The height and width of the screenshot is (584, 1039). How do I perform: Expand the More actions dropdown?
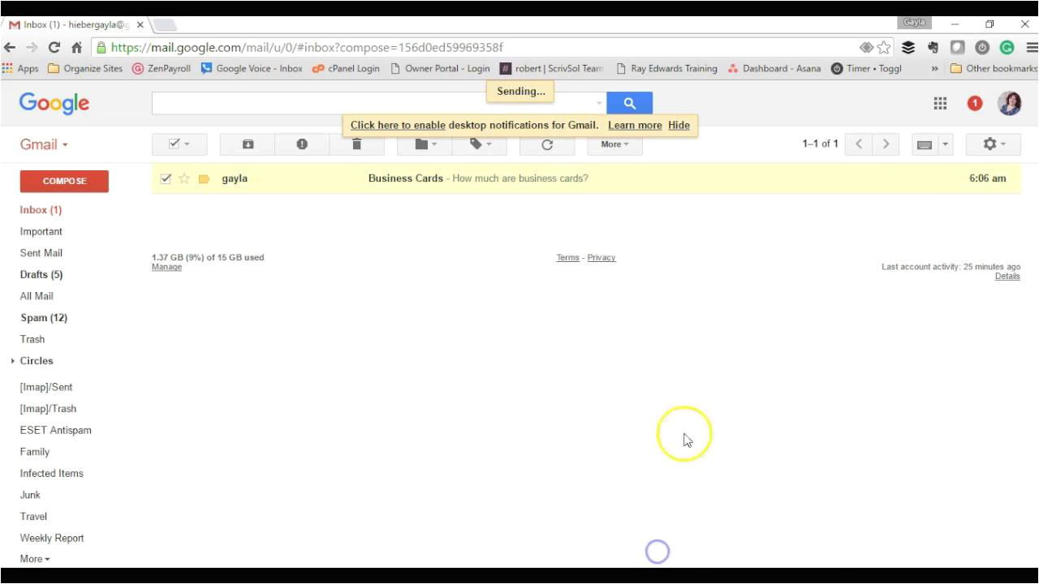click(x=614, y=144)
